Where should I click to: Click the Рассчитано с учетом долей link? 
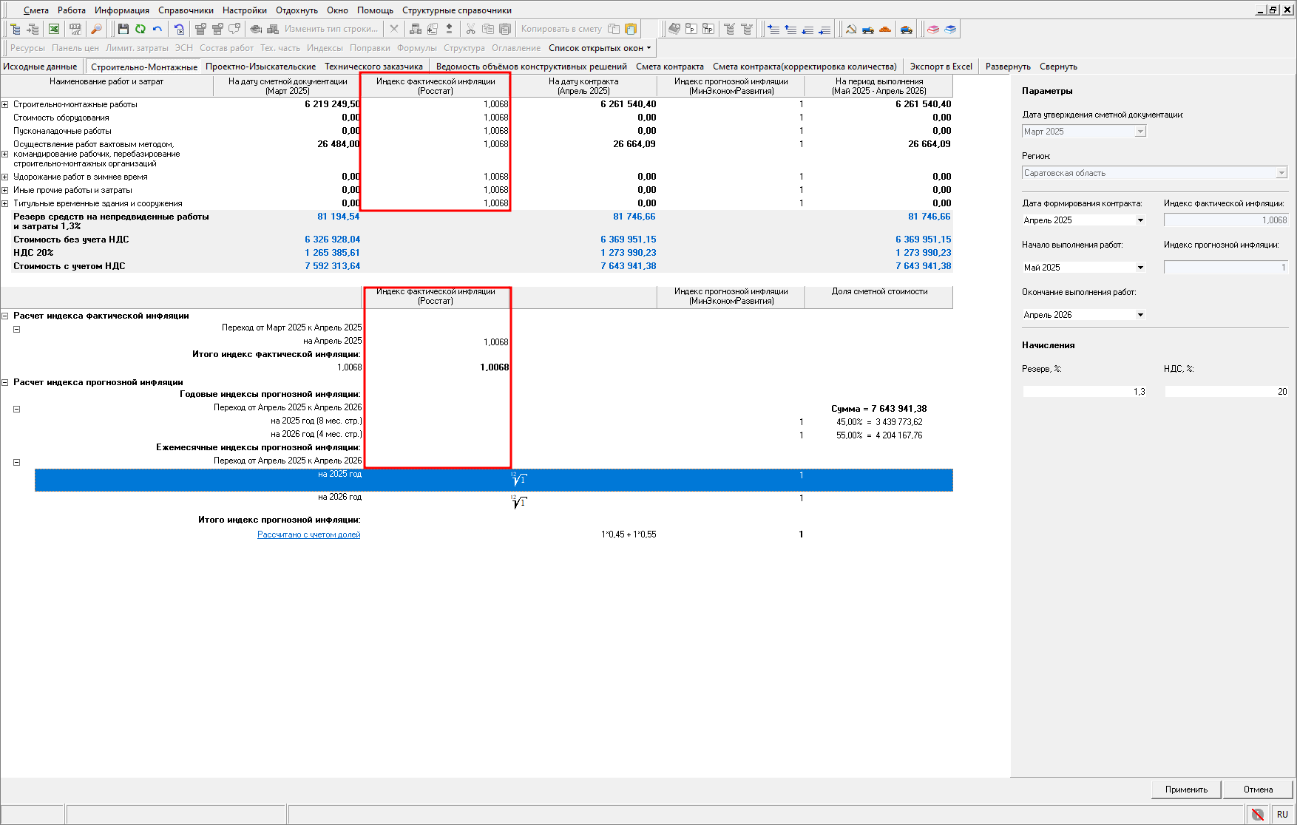(x=308, y=534)
